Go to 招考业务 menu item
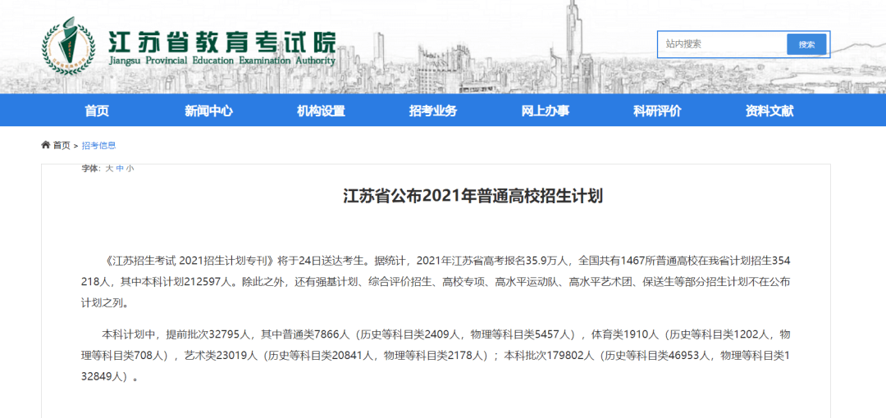The height and width of the screenshot is (418, 886). click(433, 111)
